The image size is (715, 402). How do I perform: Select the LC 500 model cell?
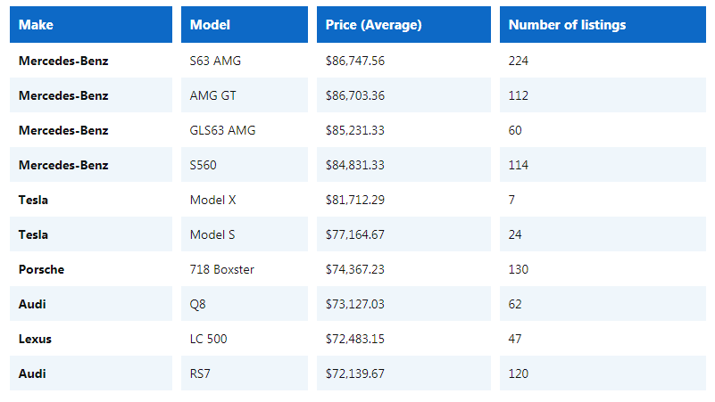click(245, 339)
